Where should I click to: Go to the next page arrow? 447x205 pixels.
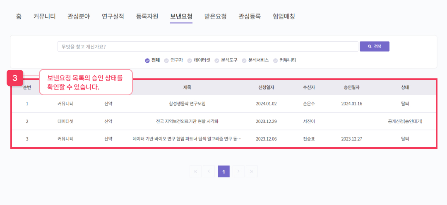point(238,172)
